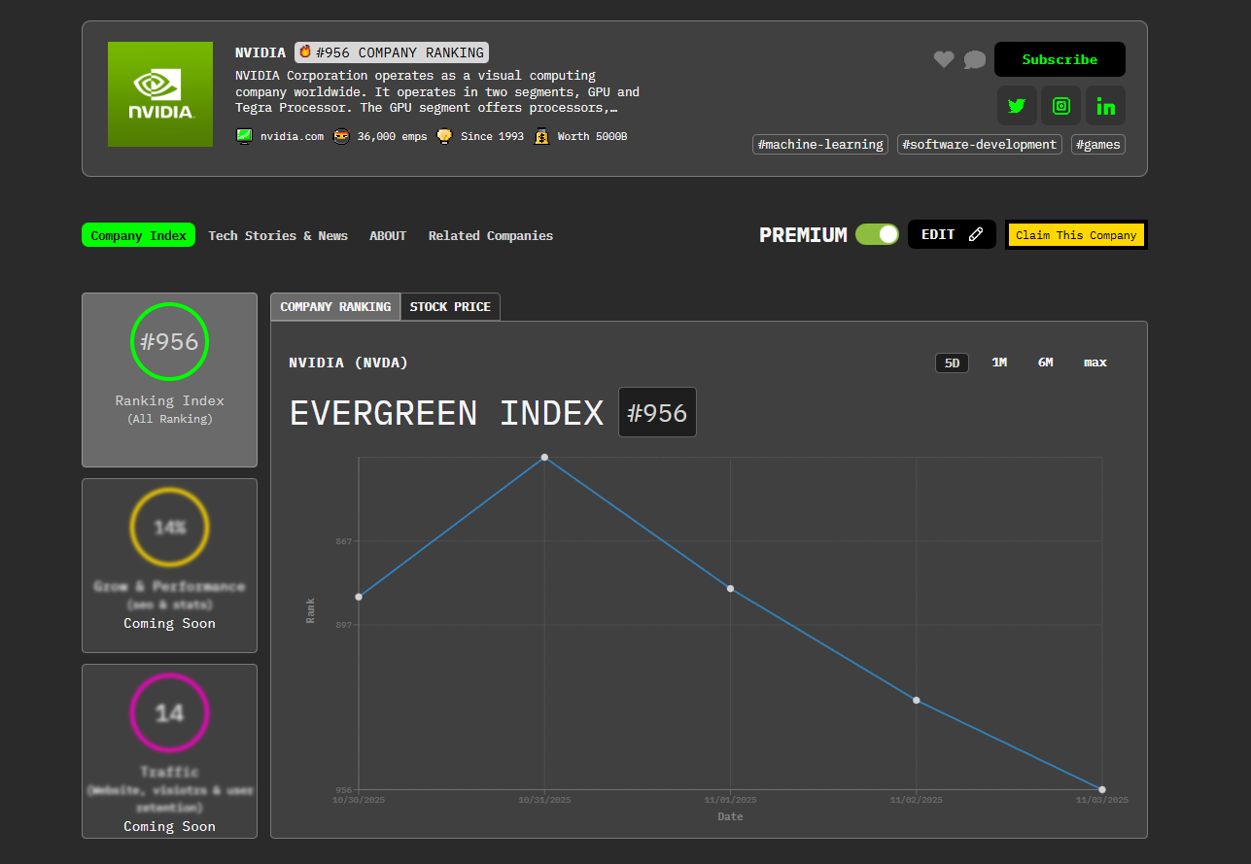1251x864 pixels.
Task: Open comments via speech bubble icon
Action: [974, 60]
